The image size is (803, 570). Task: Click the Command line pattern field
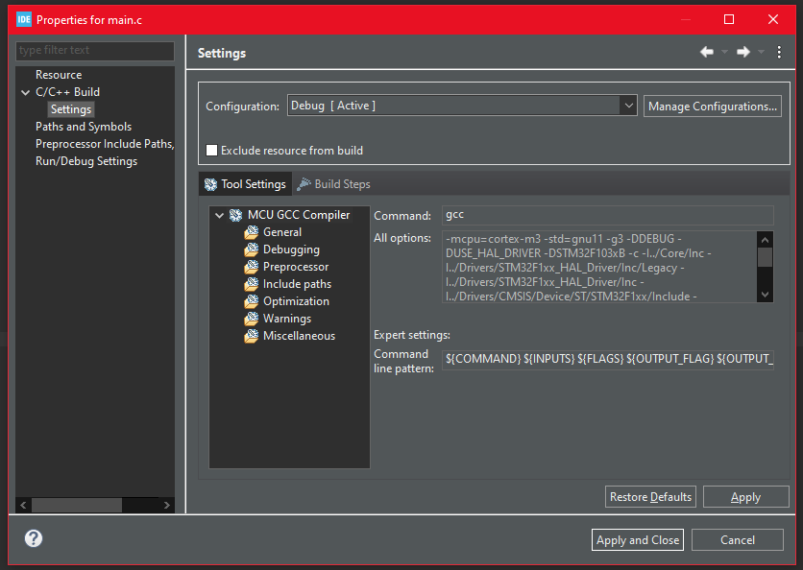pos(607,359)
